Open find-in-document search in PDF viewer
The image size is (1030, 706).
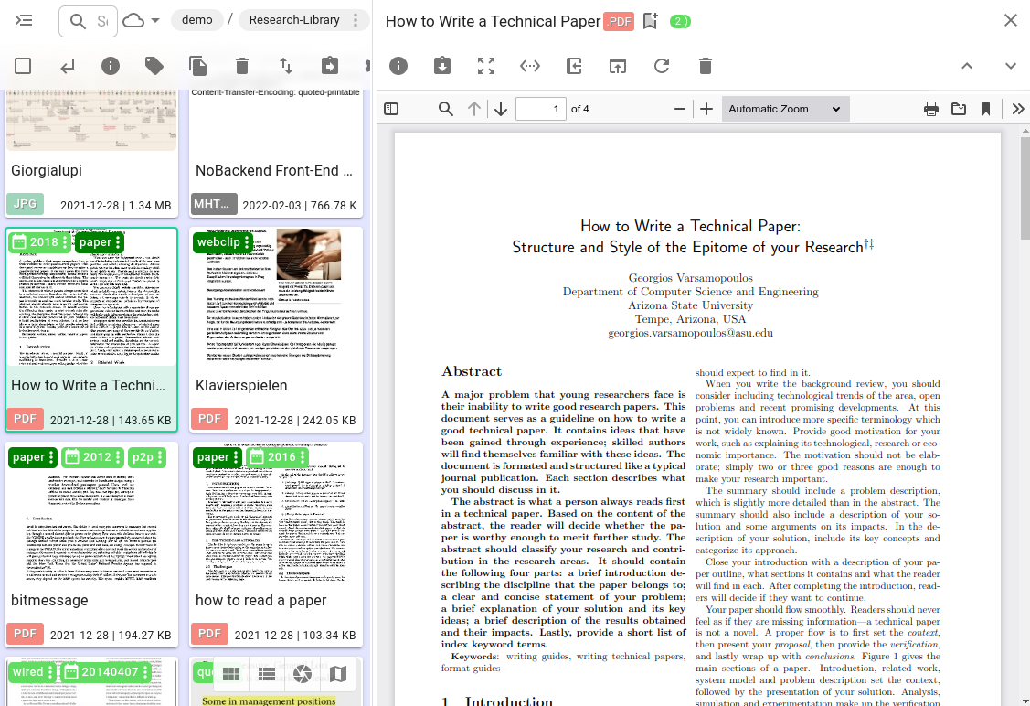coord(445,109)
